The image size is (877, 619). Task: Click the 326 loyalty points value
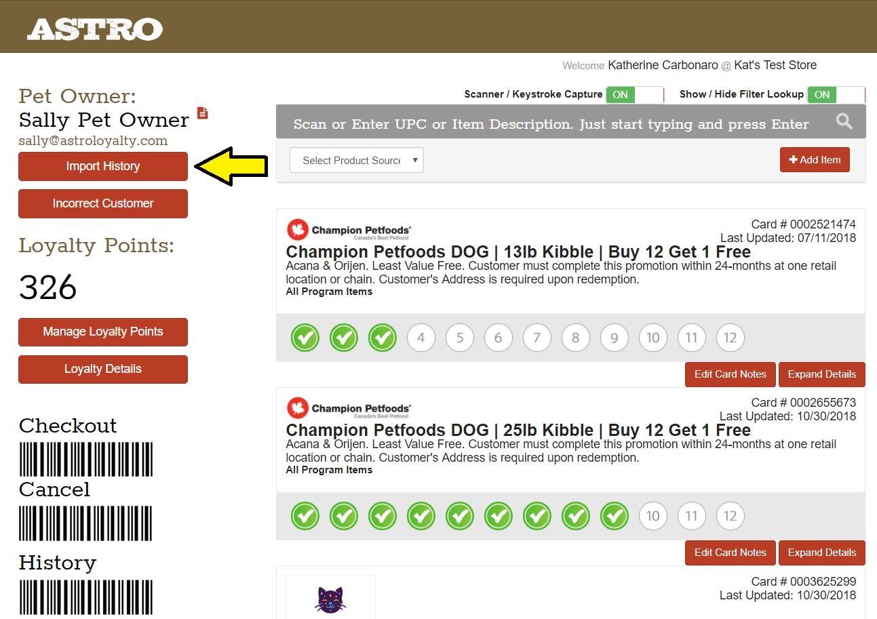click(47, 288)
